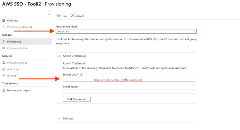
Task: Open the more options ellipsis in title
Action: click(x=78, y=4)
